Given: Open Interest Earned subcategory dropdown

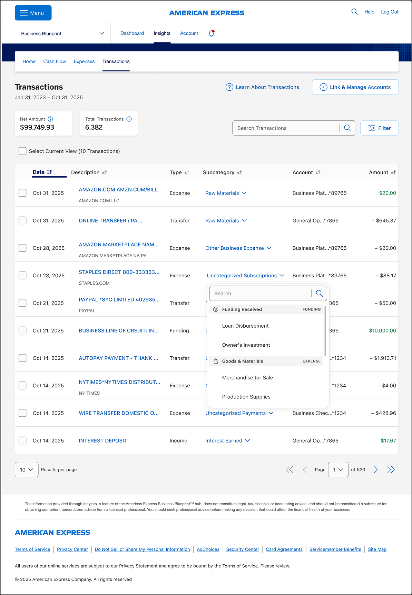Looking at the screenshot, I should pos(228,440).
